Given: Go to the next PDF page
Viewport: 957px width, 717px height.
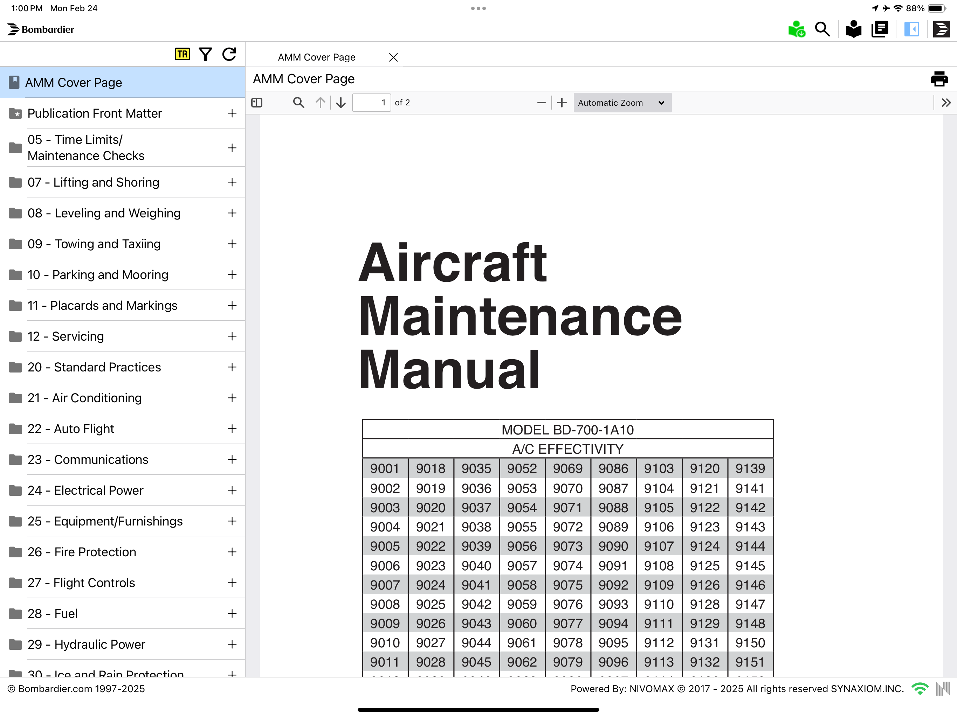Looking at the screenshot, I should [341, 103].
